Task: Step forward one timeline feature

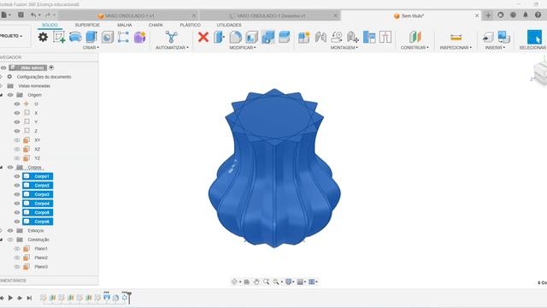Action: [x=20, y=298]
